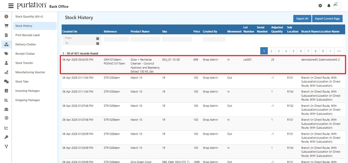This screenshot has width=348, height=163.
Task: Jump to pagination page 5
Action: click(293, 51)
